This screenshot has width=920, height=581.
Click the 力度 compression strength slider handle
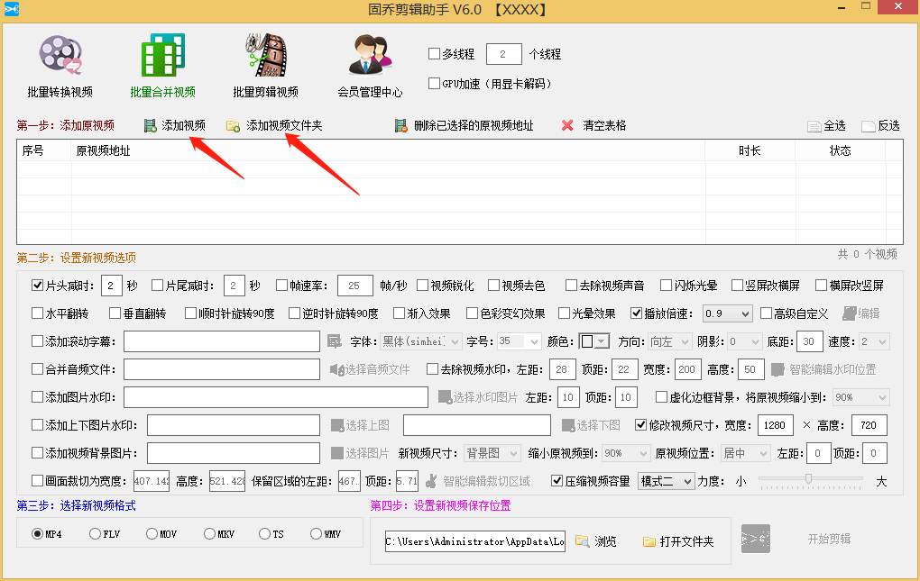[x=808, y=479]
